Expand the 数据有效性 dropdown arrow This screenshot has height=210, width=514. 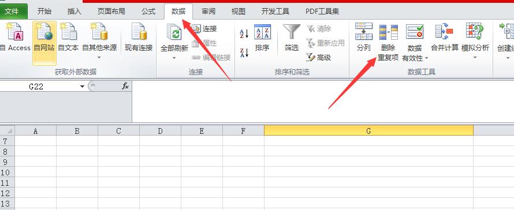[426, 58]
